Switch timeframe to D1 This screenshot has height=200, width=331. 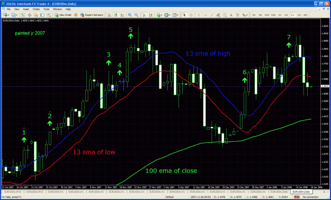[x=293, y=15]
